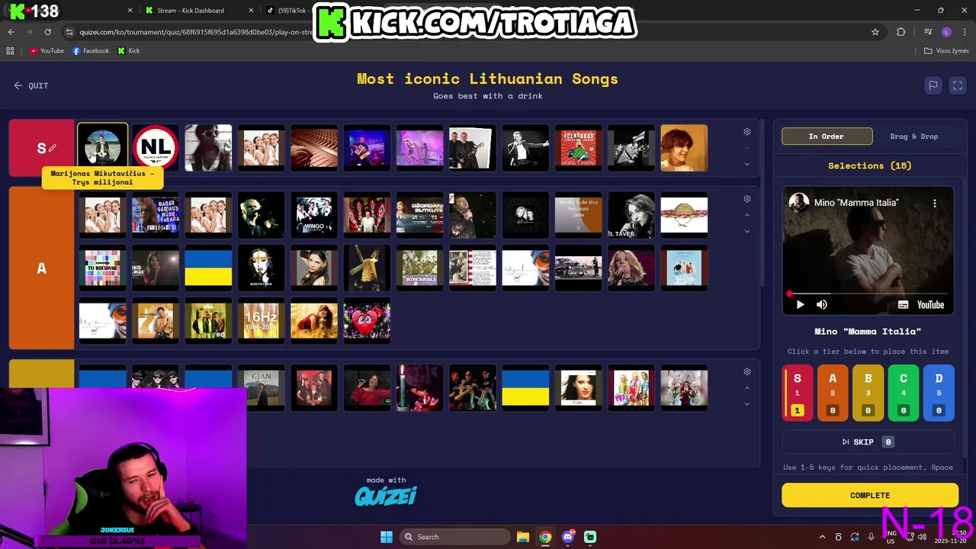
Task: View site information icon in address bar
Action: click(x=70, y=32)
